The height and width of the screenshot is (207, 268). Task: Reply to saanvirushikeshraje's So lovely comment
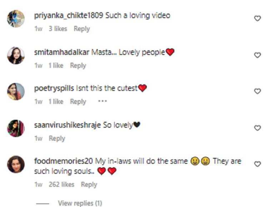(57, 138)
